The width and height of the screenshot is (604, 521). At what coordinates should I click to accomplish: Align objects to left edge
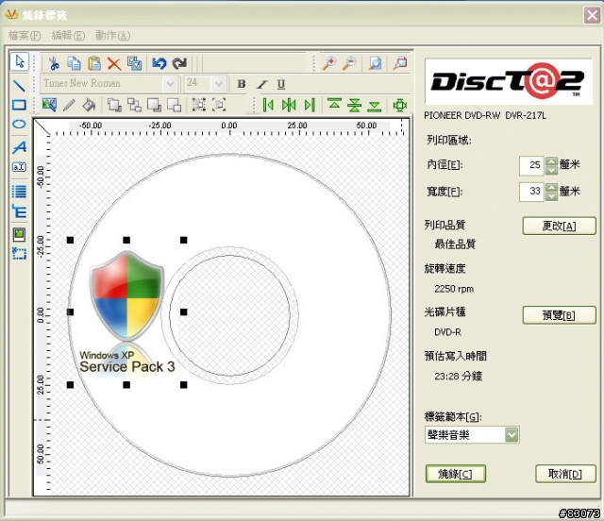tap(268, 105)
